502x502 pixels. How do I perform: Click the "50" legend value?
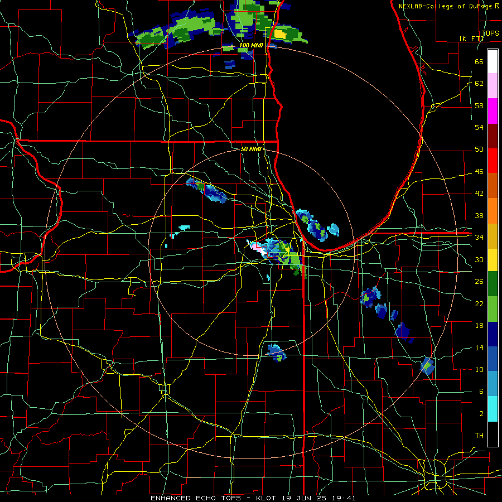pyautogui.click(x=479, y=149)
